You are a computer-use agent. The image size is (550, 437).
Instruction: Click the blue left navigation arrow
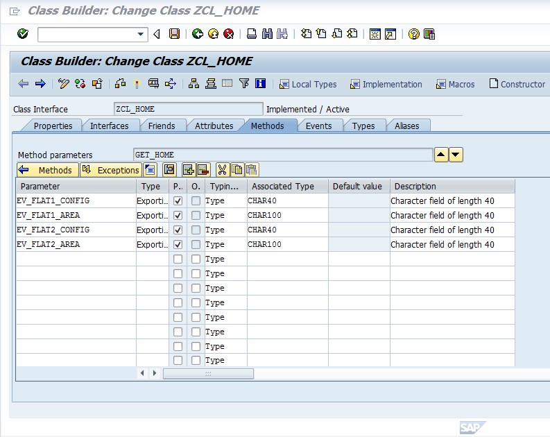23,84
